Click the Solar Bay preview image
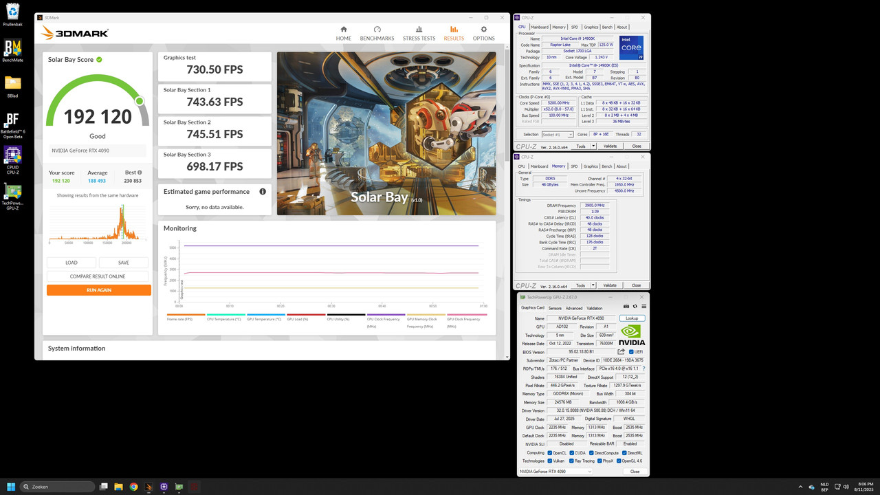Screen dimensions: 880x495 (386, 133)
